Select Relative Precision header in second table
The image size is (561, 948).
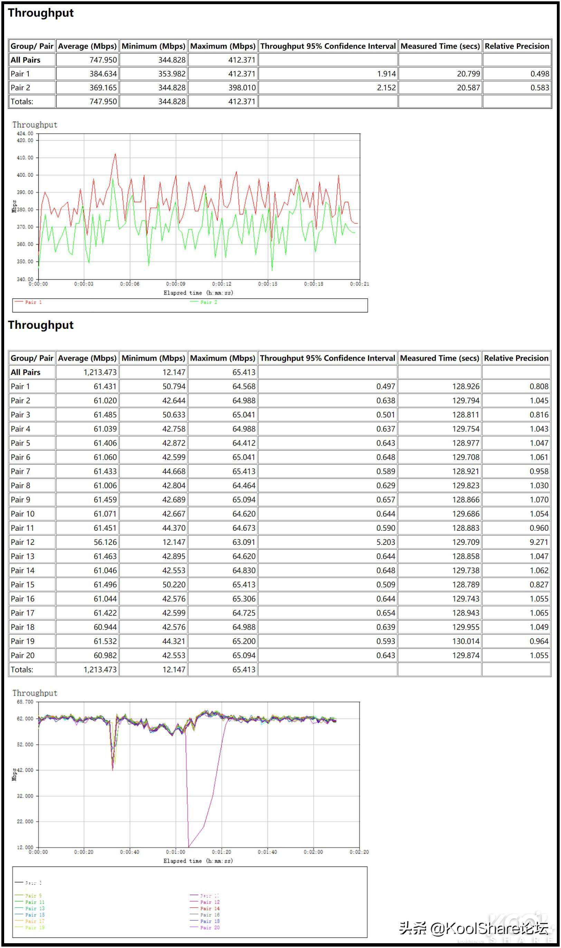pos(516,358)
